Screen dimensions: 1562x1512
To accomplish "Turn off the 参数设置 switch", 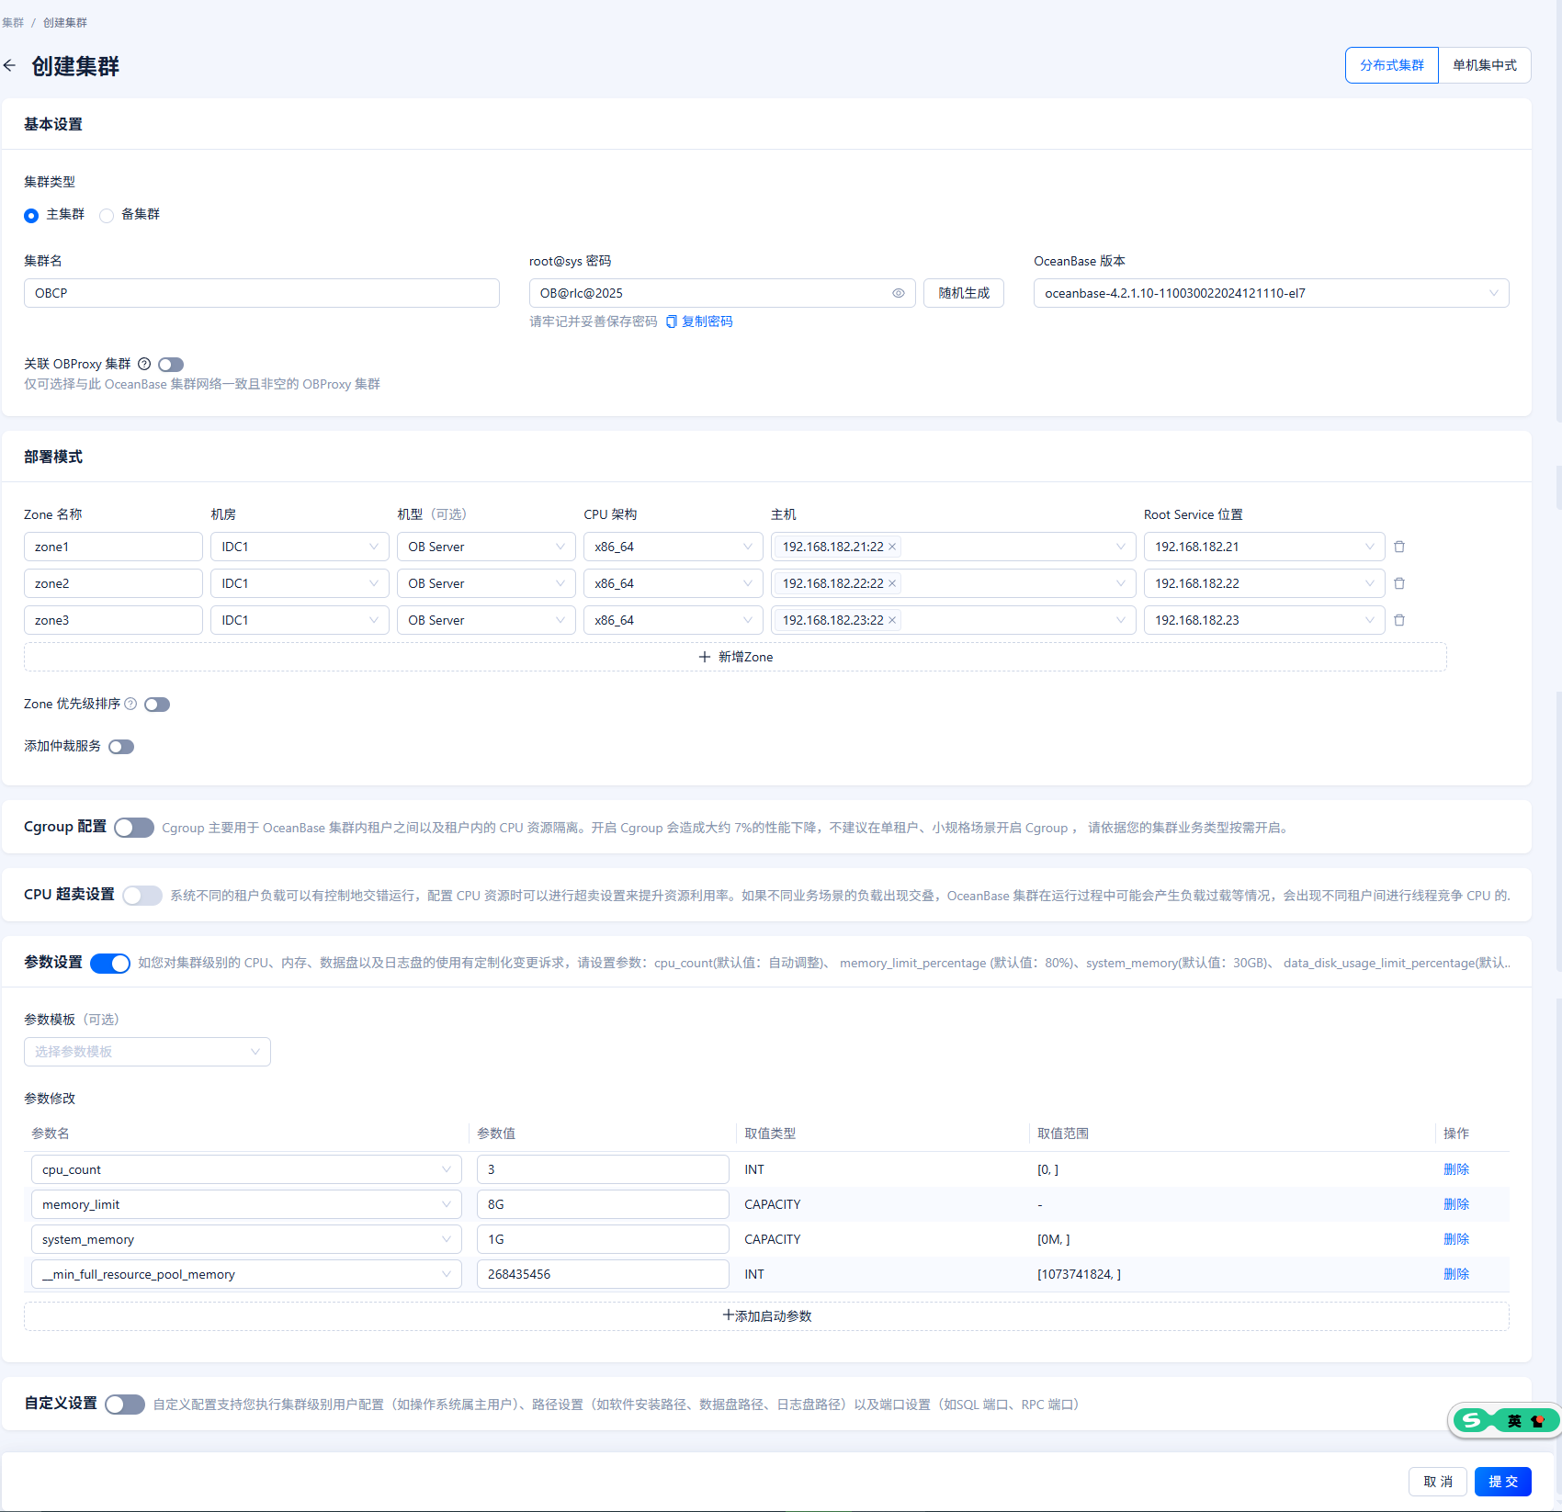I will [110, 964].
